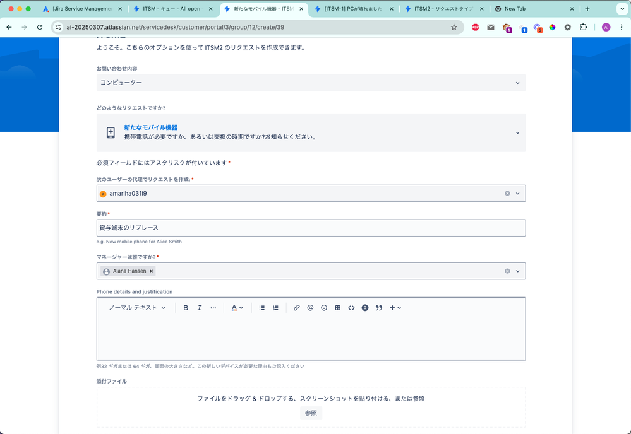
Task: Insert a link using the link icon
Action: 297,308
